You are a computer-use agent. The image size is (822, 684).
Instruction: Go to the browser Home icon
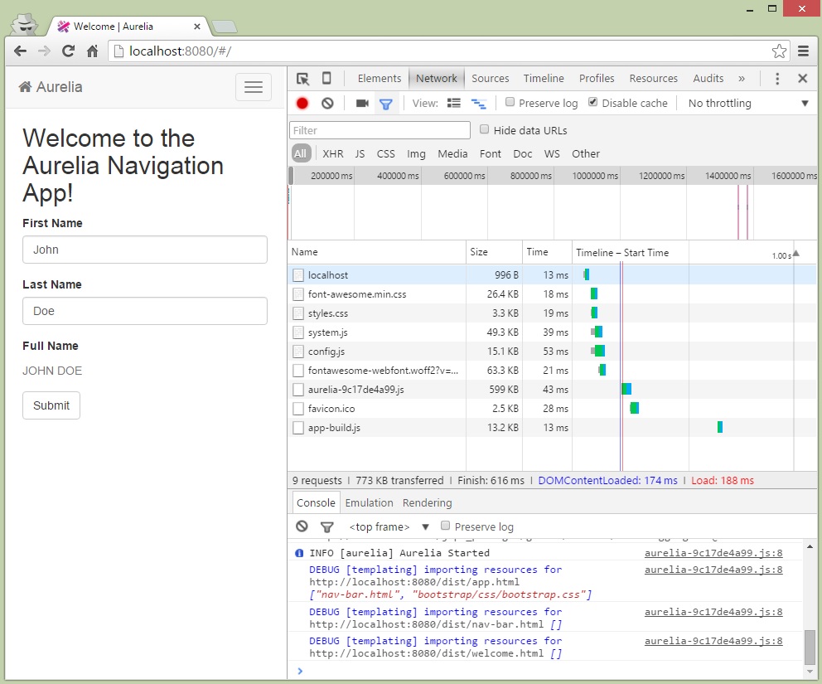tap(92, 51)
